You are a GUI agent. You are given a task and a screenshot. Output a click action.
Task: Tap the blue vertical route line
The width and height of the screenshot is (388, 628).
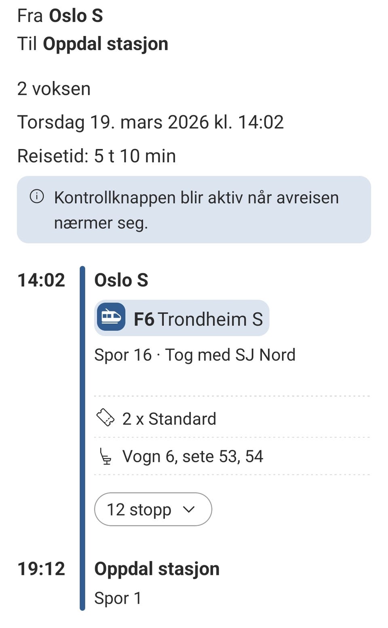[82, 437]
